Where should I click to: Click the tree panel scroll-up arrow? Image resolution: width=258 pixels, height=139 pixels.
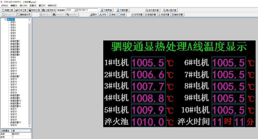[30, 20]
